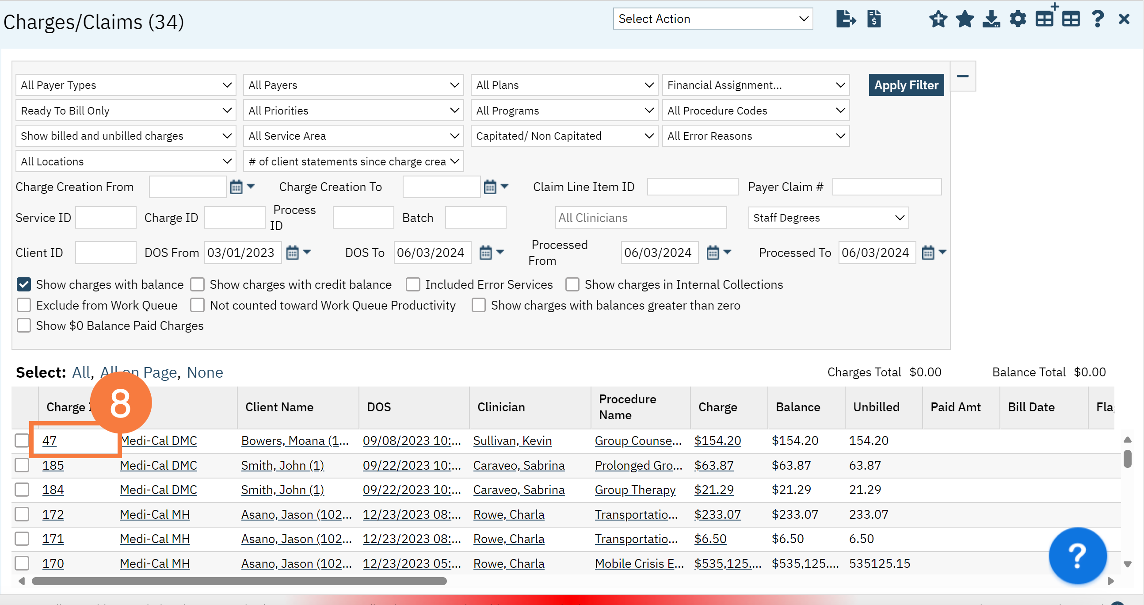This screenshot has height=605, width=1144.
Task: Click the Claim Line Item ID field
Action: (x=692, y=187)
